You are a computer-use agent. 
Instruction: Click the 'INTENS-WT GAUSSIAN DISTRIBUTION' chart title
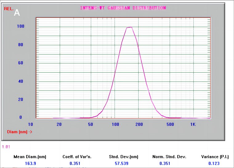coord(123,8)
